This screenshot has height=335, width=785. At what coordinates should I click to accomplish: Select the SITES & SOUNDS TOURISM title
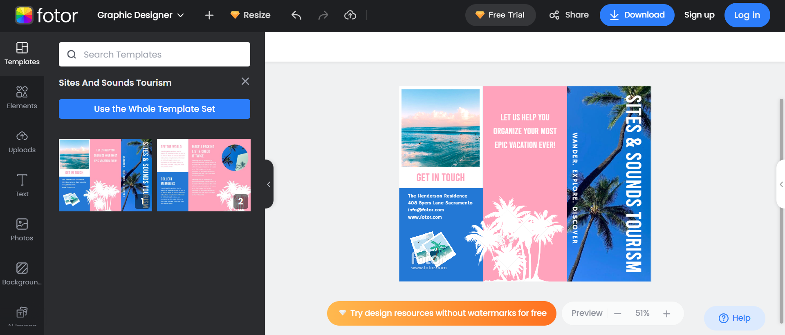[634, 184]
